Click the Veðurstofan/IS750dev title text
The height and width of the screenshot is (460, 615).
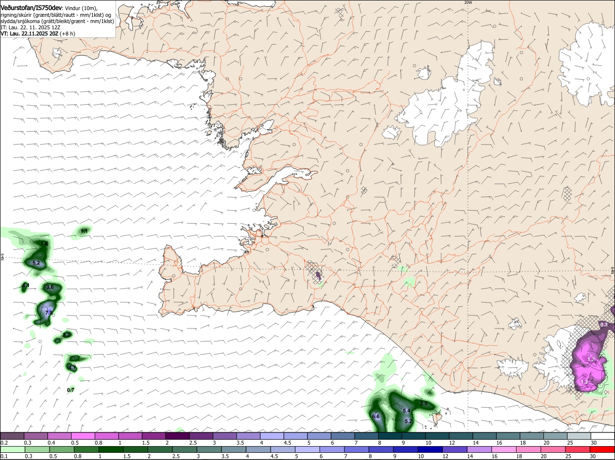click(x=31, y=8)
